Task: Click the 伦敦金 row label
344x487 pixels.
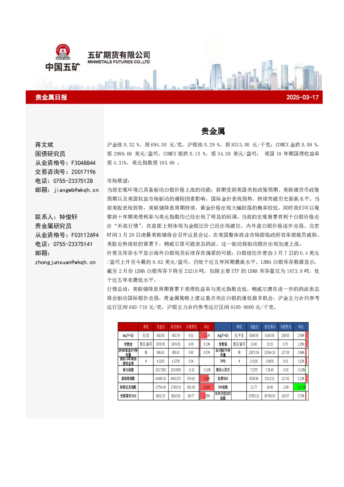Action: 128,344
